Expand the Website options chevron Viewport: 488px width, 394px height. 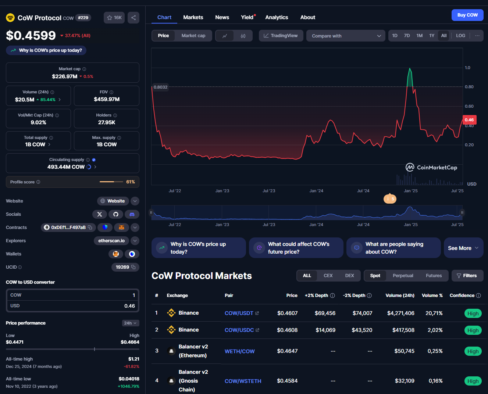(x=135, y=201)
